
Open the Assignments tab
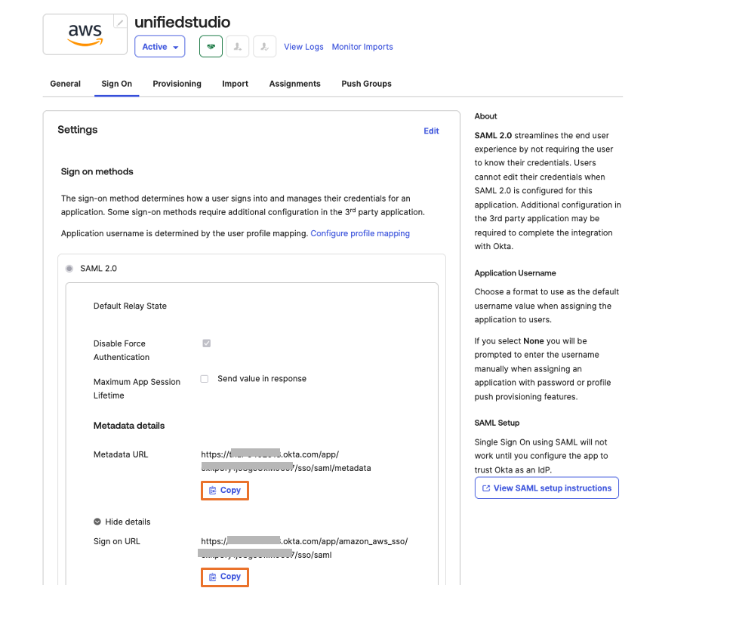294,84
